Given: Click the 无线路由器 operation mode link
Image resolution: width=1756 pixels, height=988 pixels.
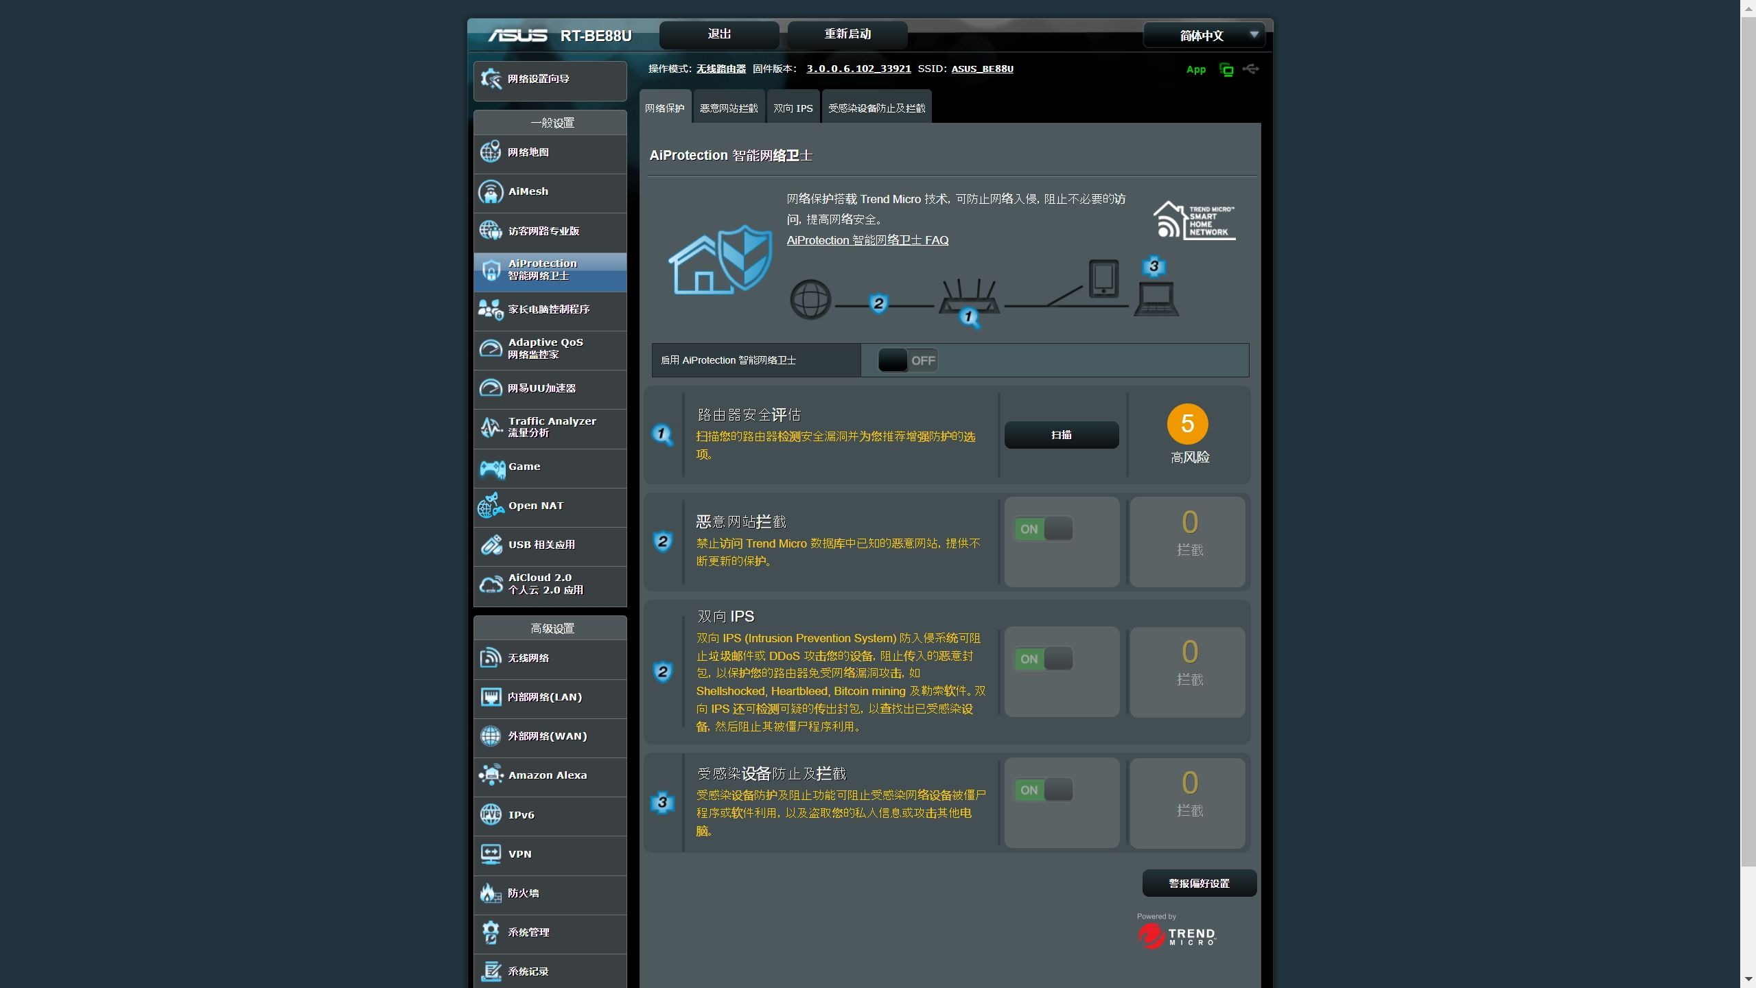Looking at the screenshot, I should [721, 69].
